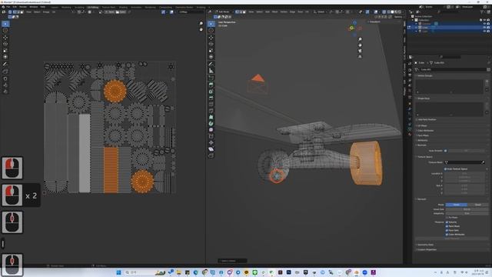Switch to face select mode in 3D header

(244, 12)
